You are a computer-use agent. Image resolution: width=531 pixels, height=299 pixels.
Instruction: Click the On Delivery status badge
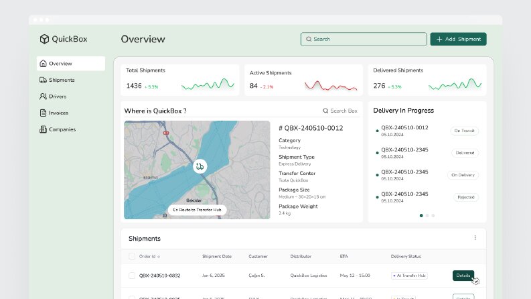pyautogui.click(x=463, y=175)
